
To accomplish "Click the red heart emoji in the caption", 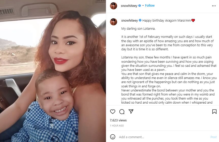I will tap(193, 21).
